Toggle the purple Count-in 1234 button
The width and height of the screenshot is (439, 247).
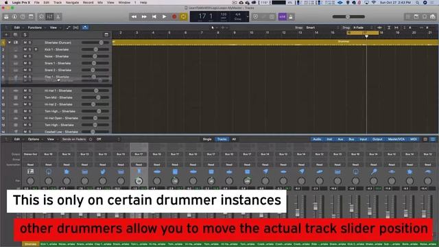(x=282, y=16)
